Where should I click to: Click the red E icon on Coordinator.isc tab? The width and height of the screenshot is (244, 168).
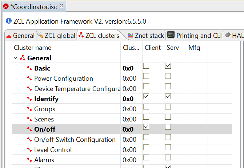6,7
